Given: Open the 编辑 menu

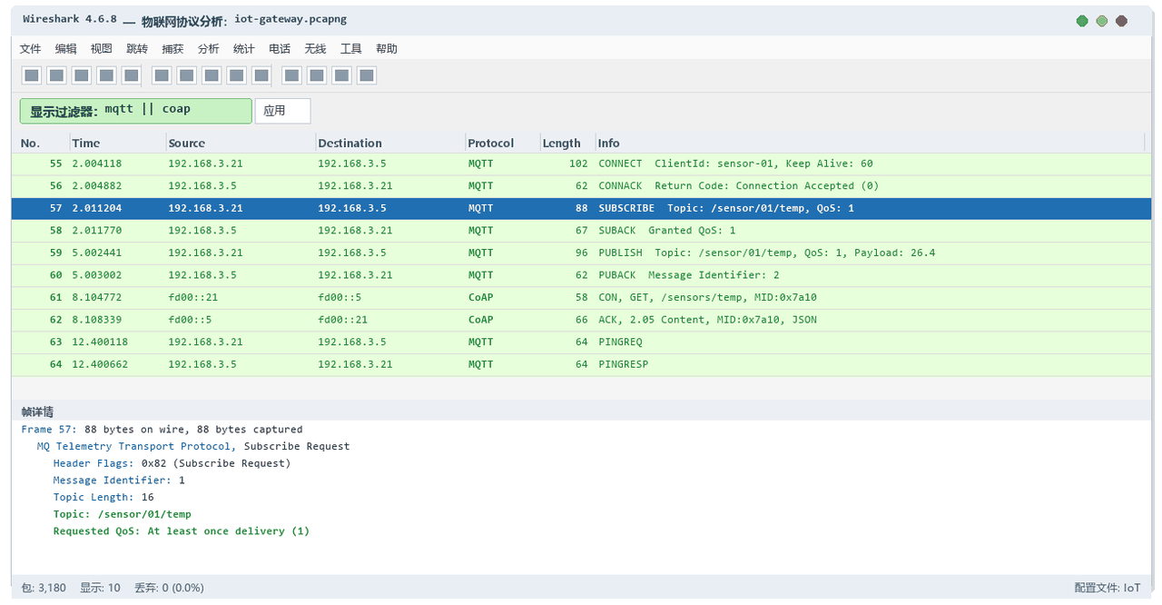Looking at the screenshot, I should coord(66,49).
